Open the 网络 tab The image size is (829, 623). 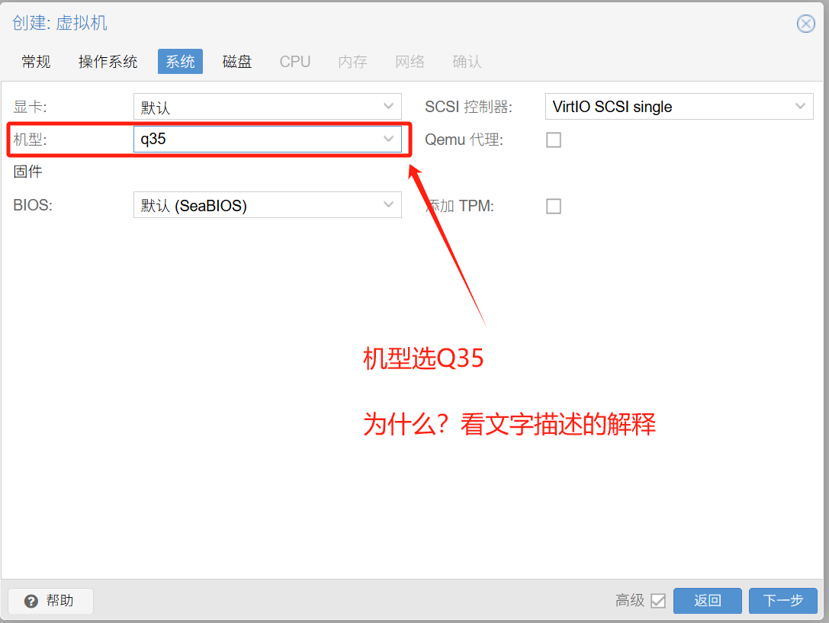[x=410, y=61]
